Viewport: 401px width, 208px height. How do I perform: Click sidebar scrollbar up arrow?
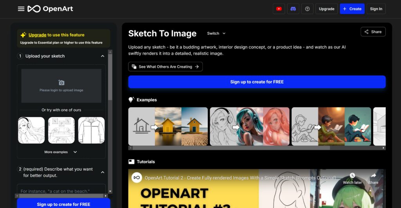(x=110, y=52)
